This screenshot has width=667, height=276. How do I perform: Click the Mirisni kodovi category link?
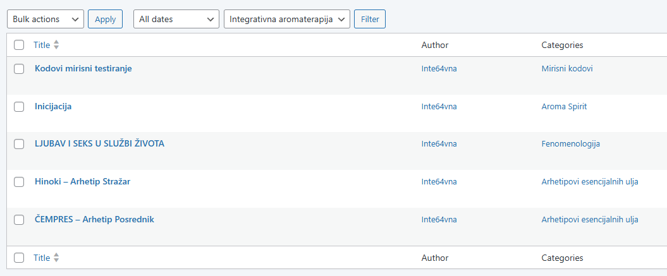(567, 68)
